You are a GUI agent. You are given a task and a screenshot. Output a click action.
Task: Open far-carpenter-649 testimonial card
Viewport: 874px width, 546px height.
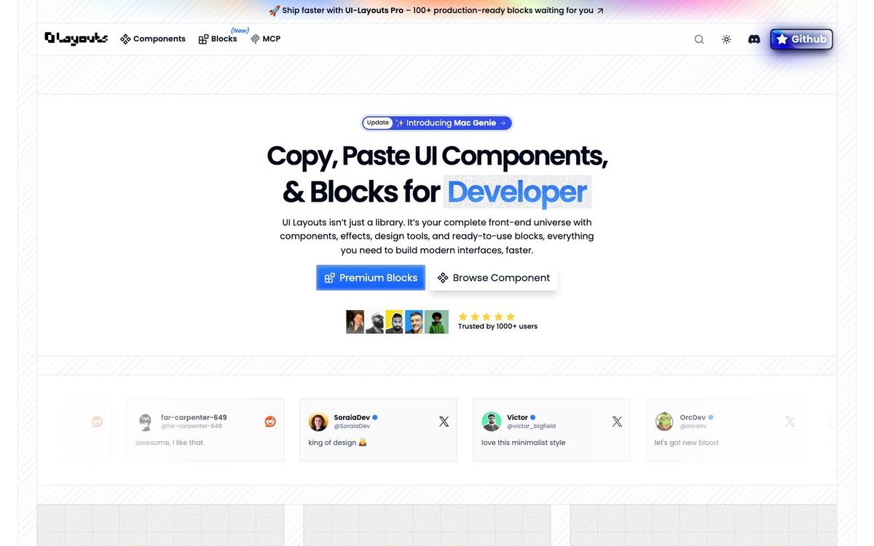coord(205,430)
